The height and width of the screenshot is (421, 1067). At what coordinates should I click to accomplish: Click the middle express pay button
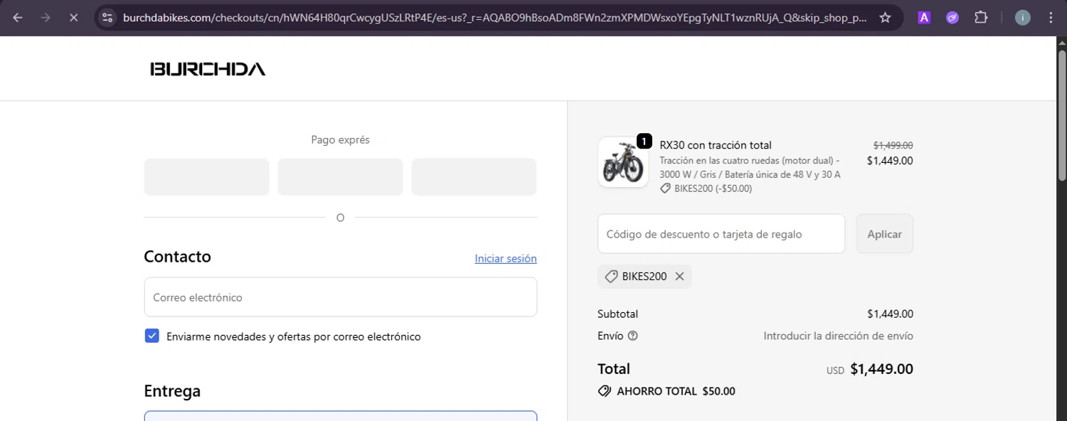(x=340, y=177)
